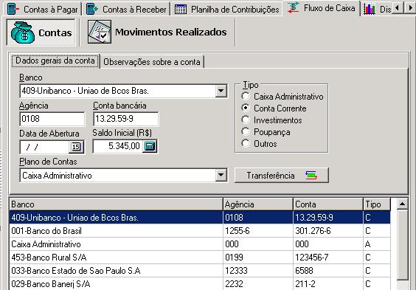
Task: Click account cell 301.276-6
Action: [328, 231]
